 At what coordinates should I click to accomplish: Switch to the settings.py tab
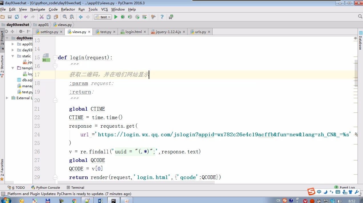[x=49, y=32]
